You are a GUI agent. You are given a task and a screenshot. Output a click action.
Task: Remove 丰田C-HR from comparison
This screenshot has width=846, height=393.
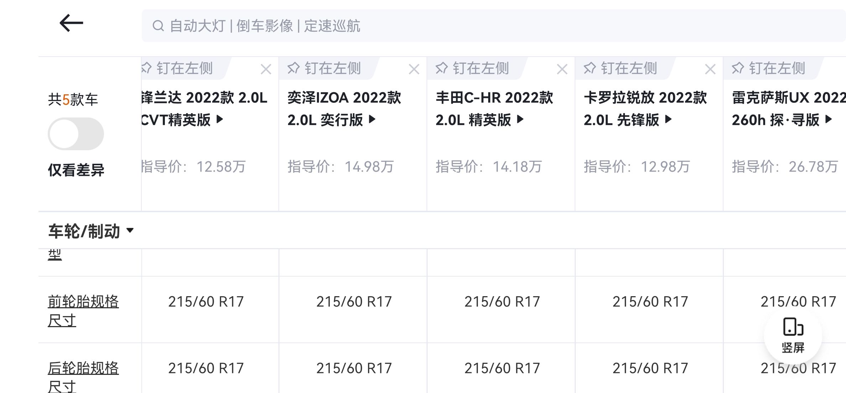pos(562,69)
